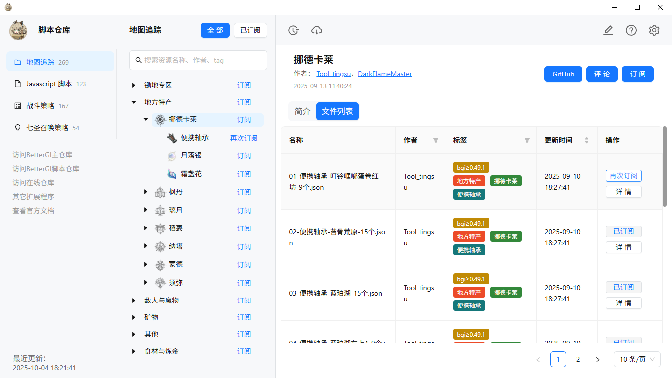Collapse the 地方特产 category
Screen dimensions: 672x378
[133, 102]
